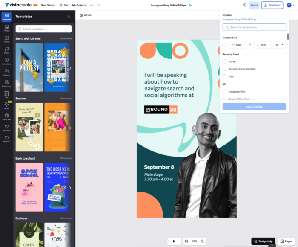Click the aspect ratio lock icon

point(250,45)
